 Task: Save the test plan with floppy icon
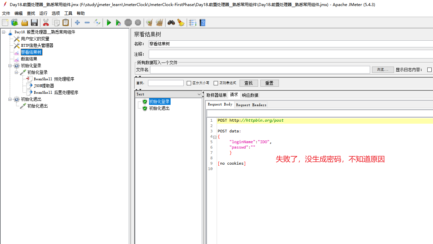click(x=34, y=23)
